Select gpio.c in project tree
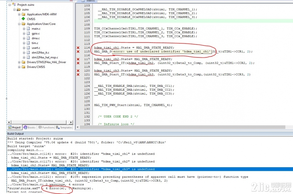Viewport: 293px width, 194px height. coord(36,33)
